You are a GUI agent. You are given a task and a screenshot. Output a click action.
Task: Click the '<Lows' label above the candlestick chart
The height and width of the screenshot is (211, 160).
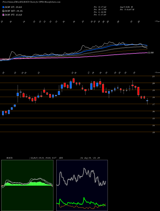(x=157, y=72)
